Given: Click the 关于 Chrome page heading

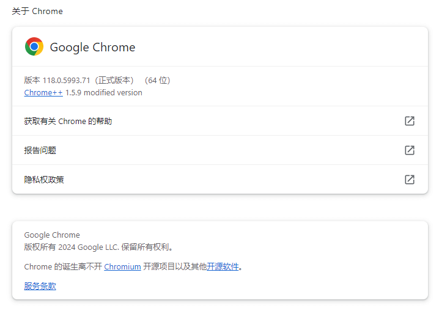Looking at the screenshot, I should pos(37,11).
